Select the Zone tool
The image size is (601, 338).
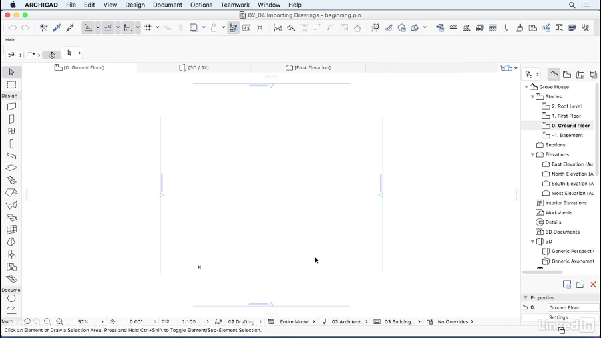(x=11, y=267)
